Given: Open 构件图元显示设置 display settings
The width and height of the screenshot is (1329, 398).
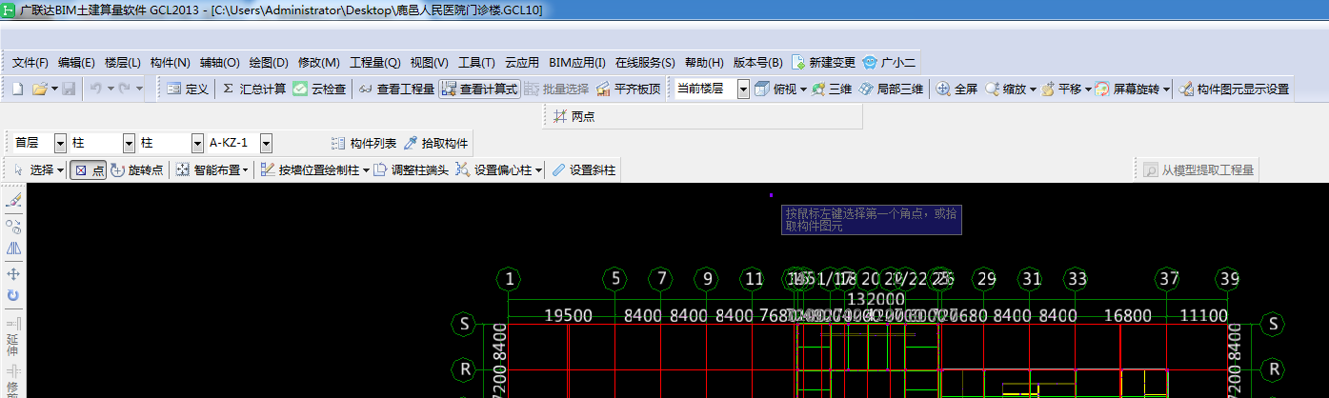Looking at the screenshot, I should point(1234,89).
